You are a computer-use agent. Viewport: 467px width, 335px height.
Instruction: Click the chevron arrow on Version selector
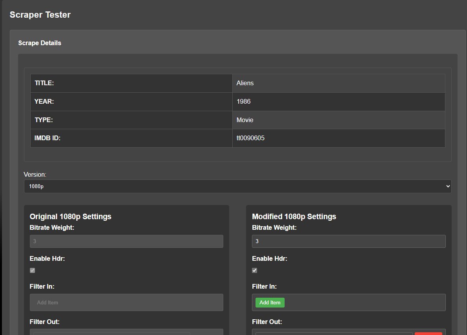448,186
